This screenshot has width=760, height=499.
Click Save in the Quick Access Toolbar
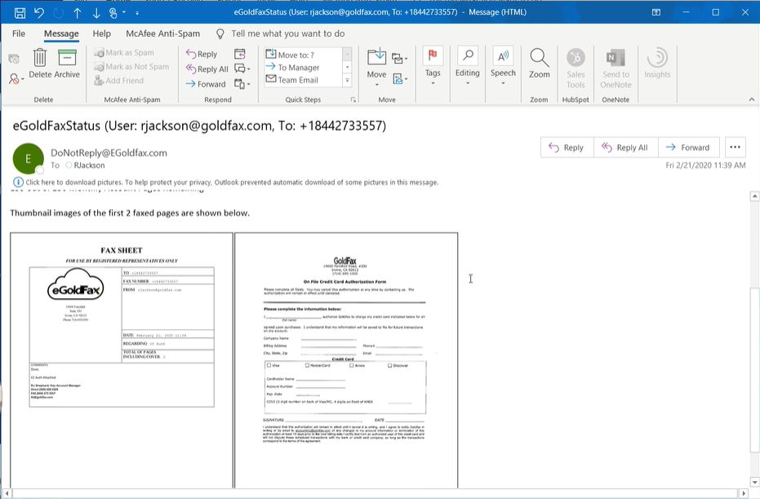point(18,12)
